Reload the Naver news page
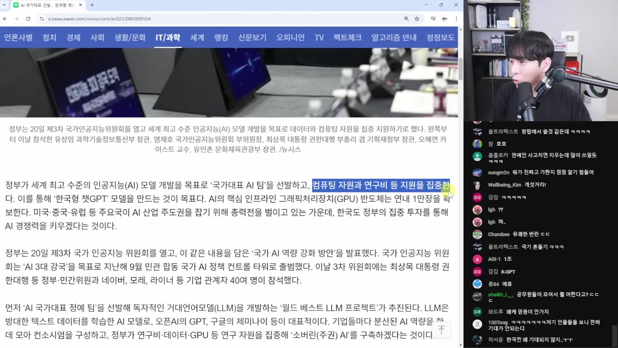618x348 pixels. tap(28, 19)
